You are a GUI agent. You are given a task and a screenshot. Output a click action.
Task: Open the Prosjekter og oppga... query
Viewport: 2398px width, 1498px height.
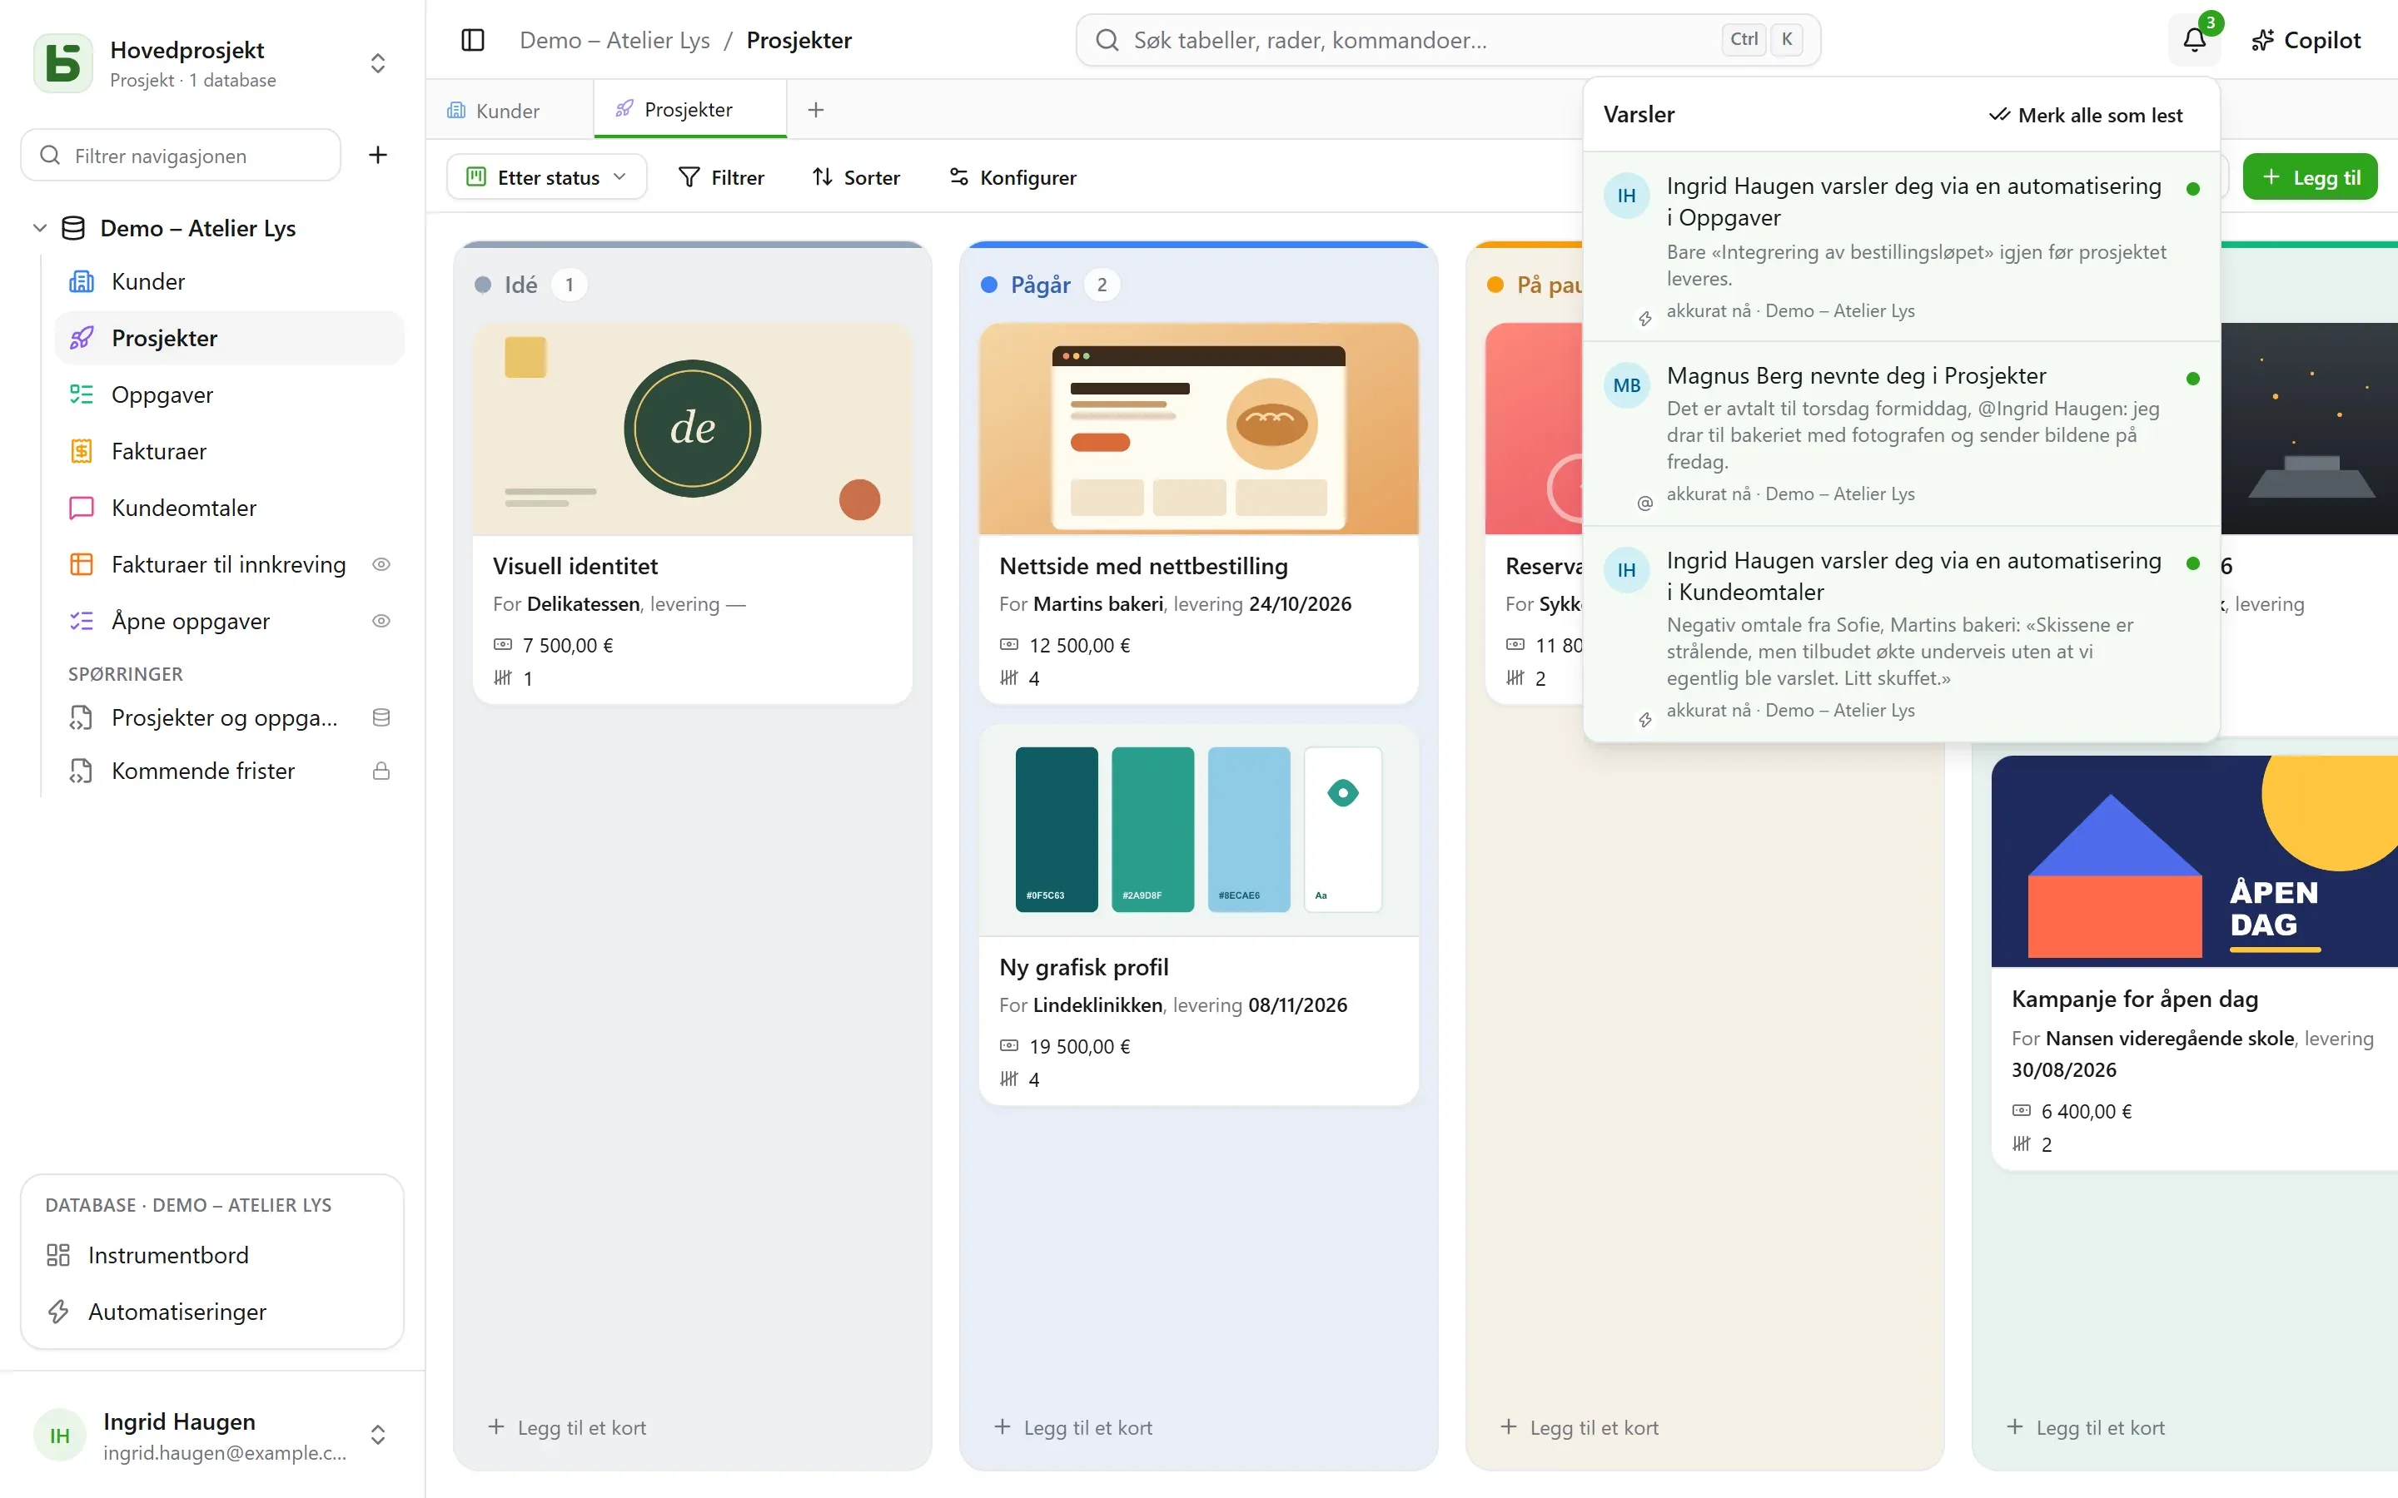(228, 717)
